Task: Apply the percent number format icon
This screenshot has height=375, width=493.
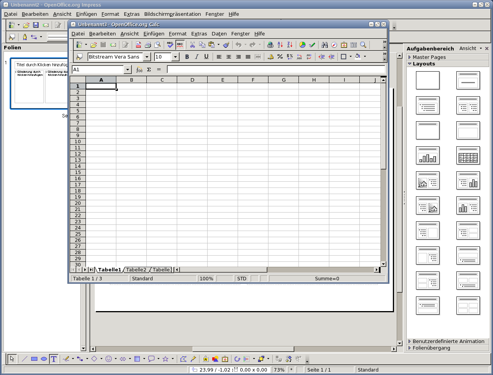Action: pos(280,57)
